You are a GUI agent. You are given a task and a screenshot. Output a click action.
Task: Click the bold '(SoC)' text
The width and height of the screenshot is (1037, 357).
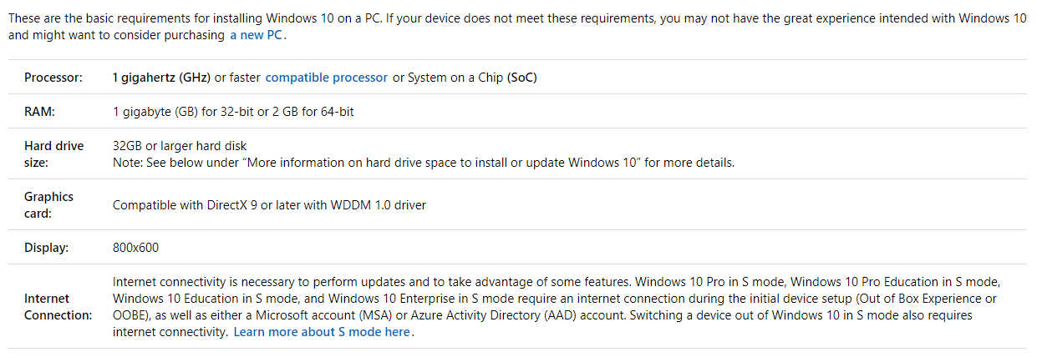522,78
